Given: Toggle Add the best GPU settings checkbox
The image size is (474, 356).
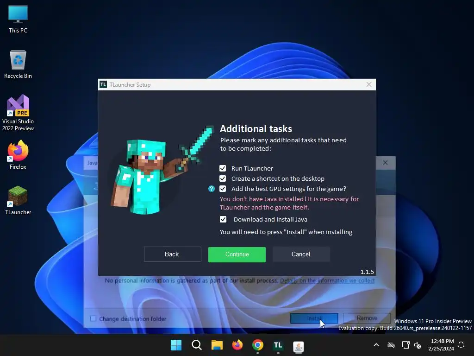Looking at the screenshot, I should pos(223,189).
